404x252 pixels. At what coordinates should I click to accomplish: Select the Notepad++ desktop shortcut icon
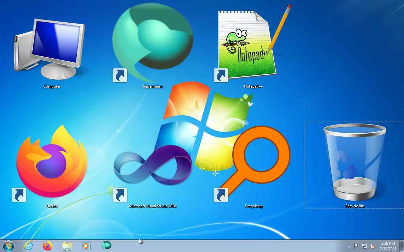252,44
